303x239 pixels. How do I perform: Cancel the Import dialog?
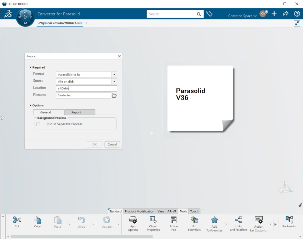[x=112, y=144]
